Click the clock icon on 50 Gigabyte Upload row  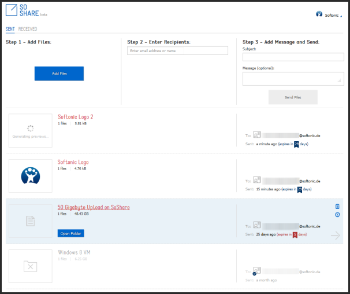point(337,215)
